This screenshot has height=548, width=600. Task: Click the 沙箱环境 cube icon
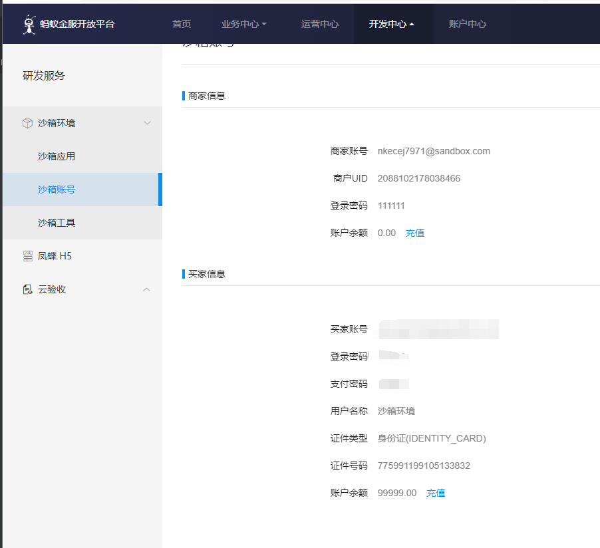(27, 123)
